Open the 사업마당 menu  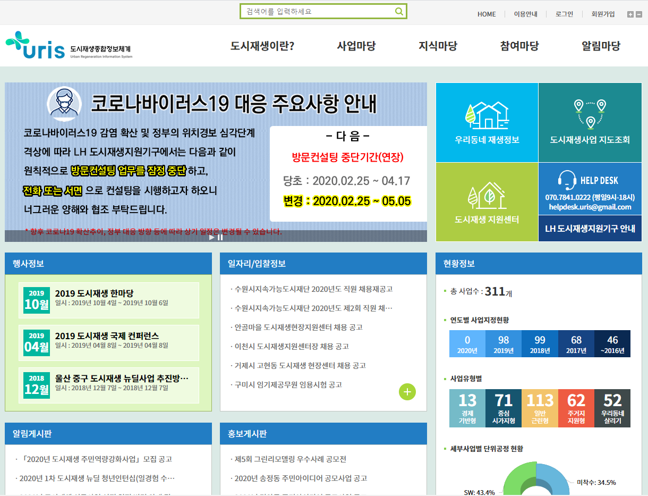(356, 46)
